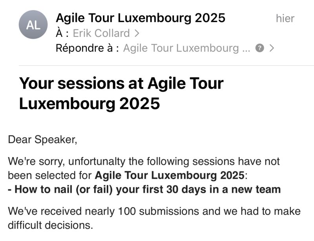
Task: Click the words "difficult decisions."
Action: pyautogui.click(x=50, y=226)
